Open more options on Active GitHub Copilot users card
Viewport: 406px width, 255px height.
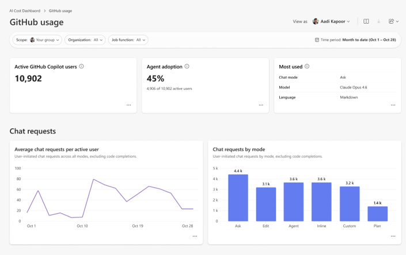coord(128,105)
